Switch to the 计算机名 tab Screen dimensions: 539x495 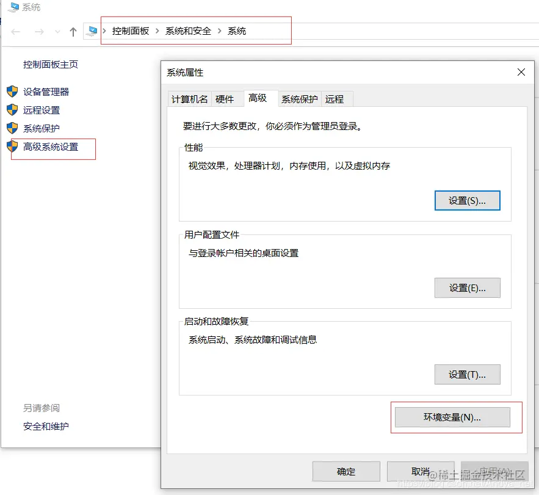(189, 98)
